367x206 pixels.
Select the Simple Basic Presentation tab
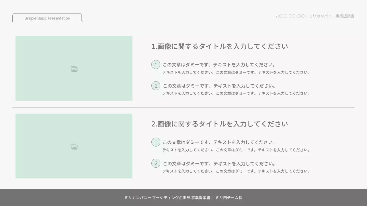click(47, 18)
